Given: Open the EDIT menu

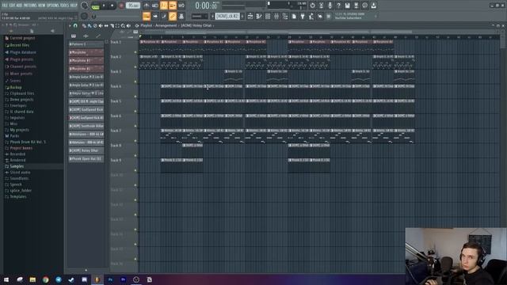Looking at the screenshot, I should point(12,6).
